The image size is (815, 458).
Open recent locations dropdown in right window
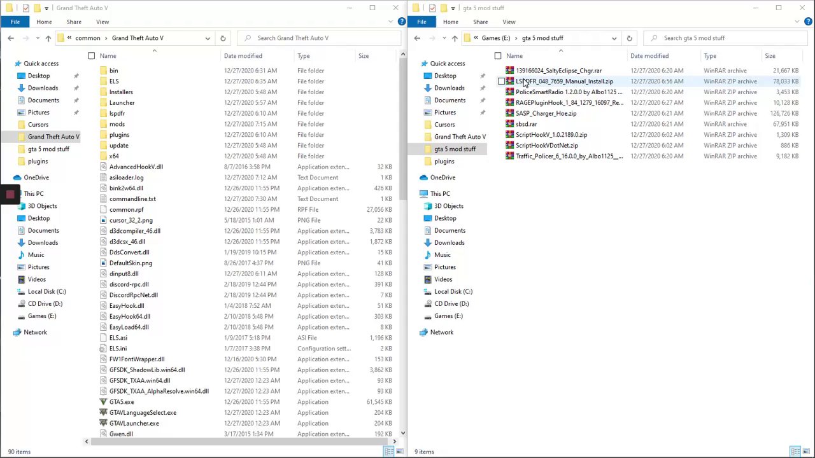pos(443,38)
